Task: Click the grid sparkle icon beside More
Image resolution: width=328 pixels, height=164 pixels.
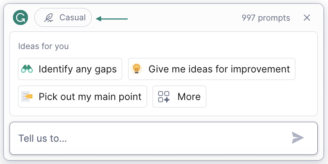Action: [x=164, y=97]
